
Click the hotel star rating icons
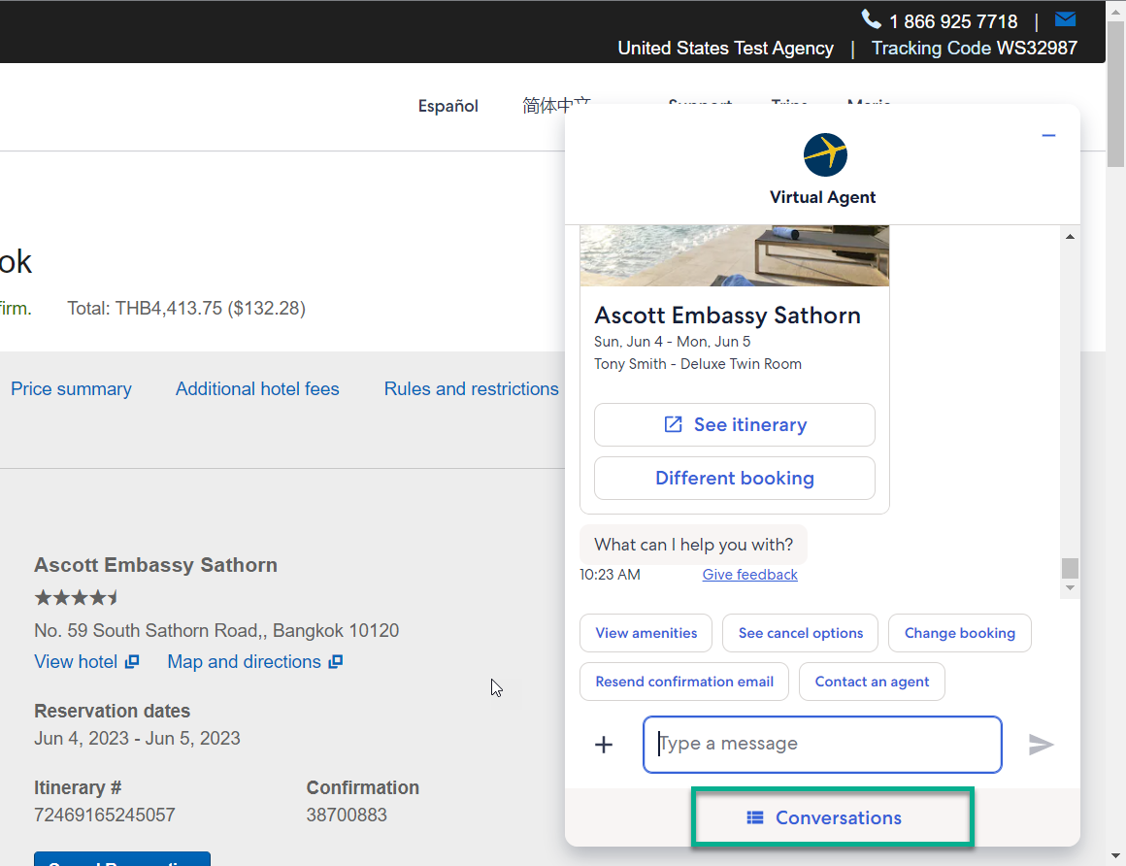coord(76,597)
